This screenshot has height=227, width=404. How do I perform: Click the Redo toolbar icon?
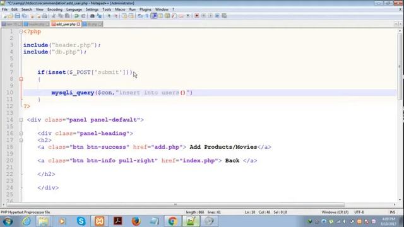click(83, 16)
